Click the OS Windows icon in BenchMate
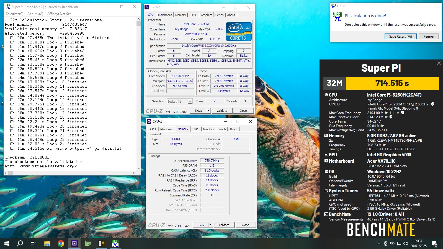 click(326, 172)
